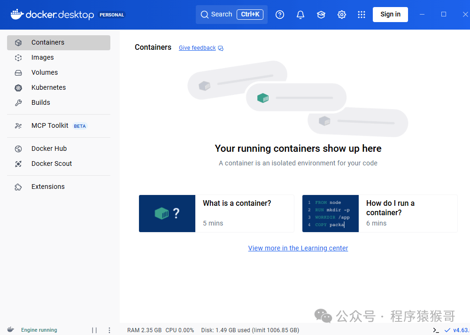The height and width of the screenshot is (335, 470).
Task: Click the Search field in header
Action: pyautogui.click(x=231, y=15)
